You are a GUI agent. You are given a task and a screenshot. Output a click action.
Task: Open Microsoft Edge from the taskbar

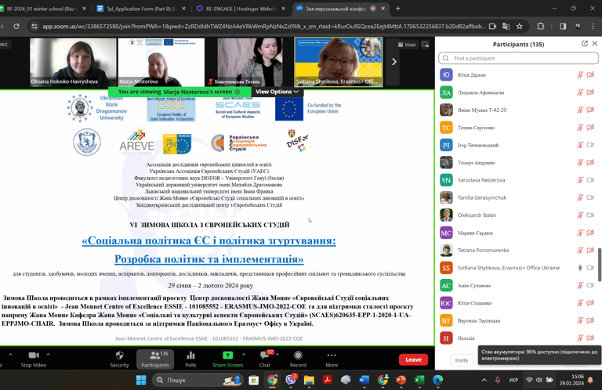437,380
